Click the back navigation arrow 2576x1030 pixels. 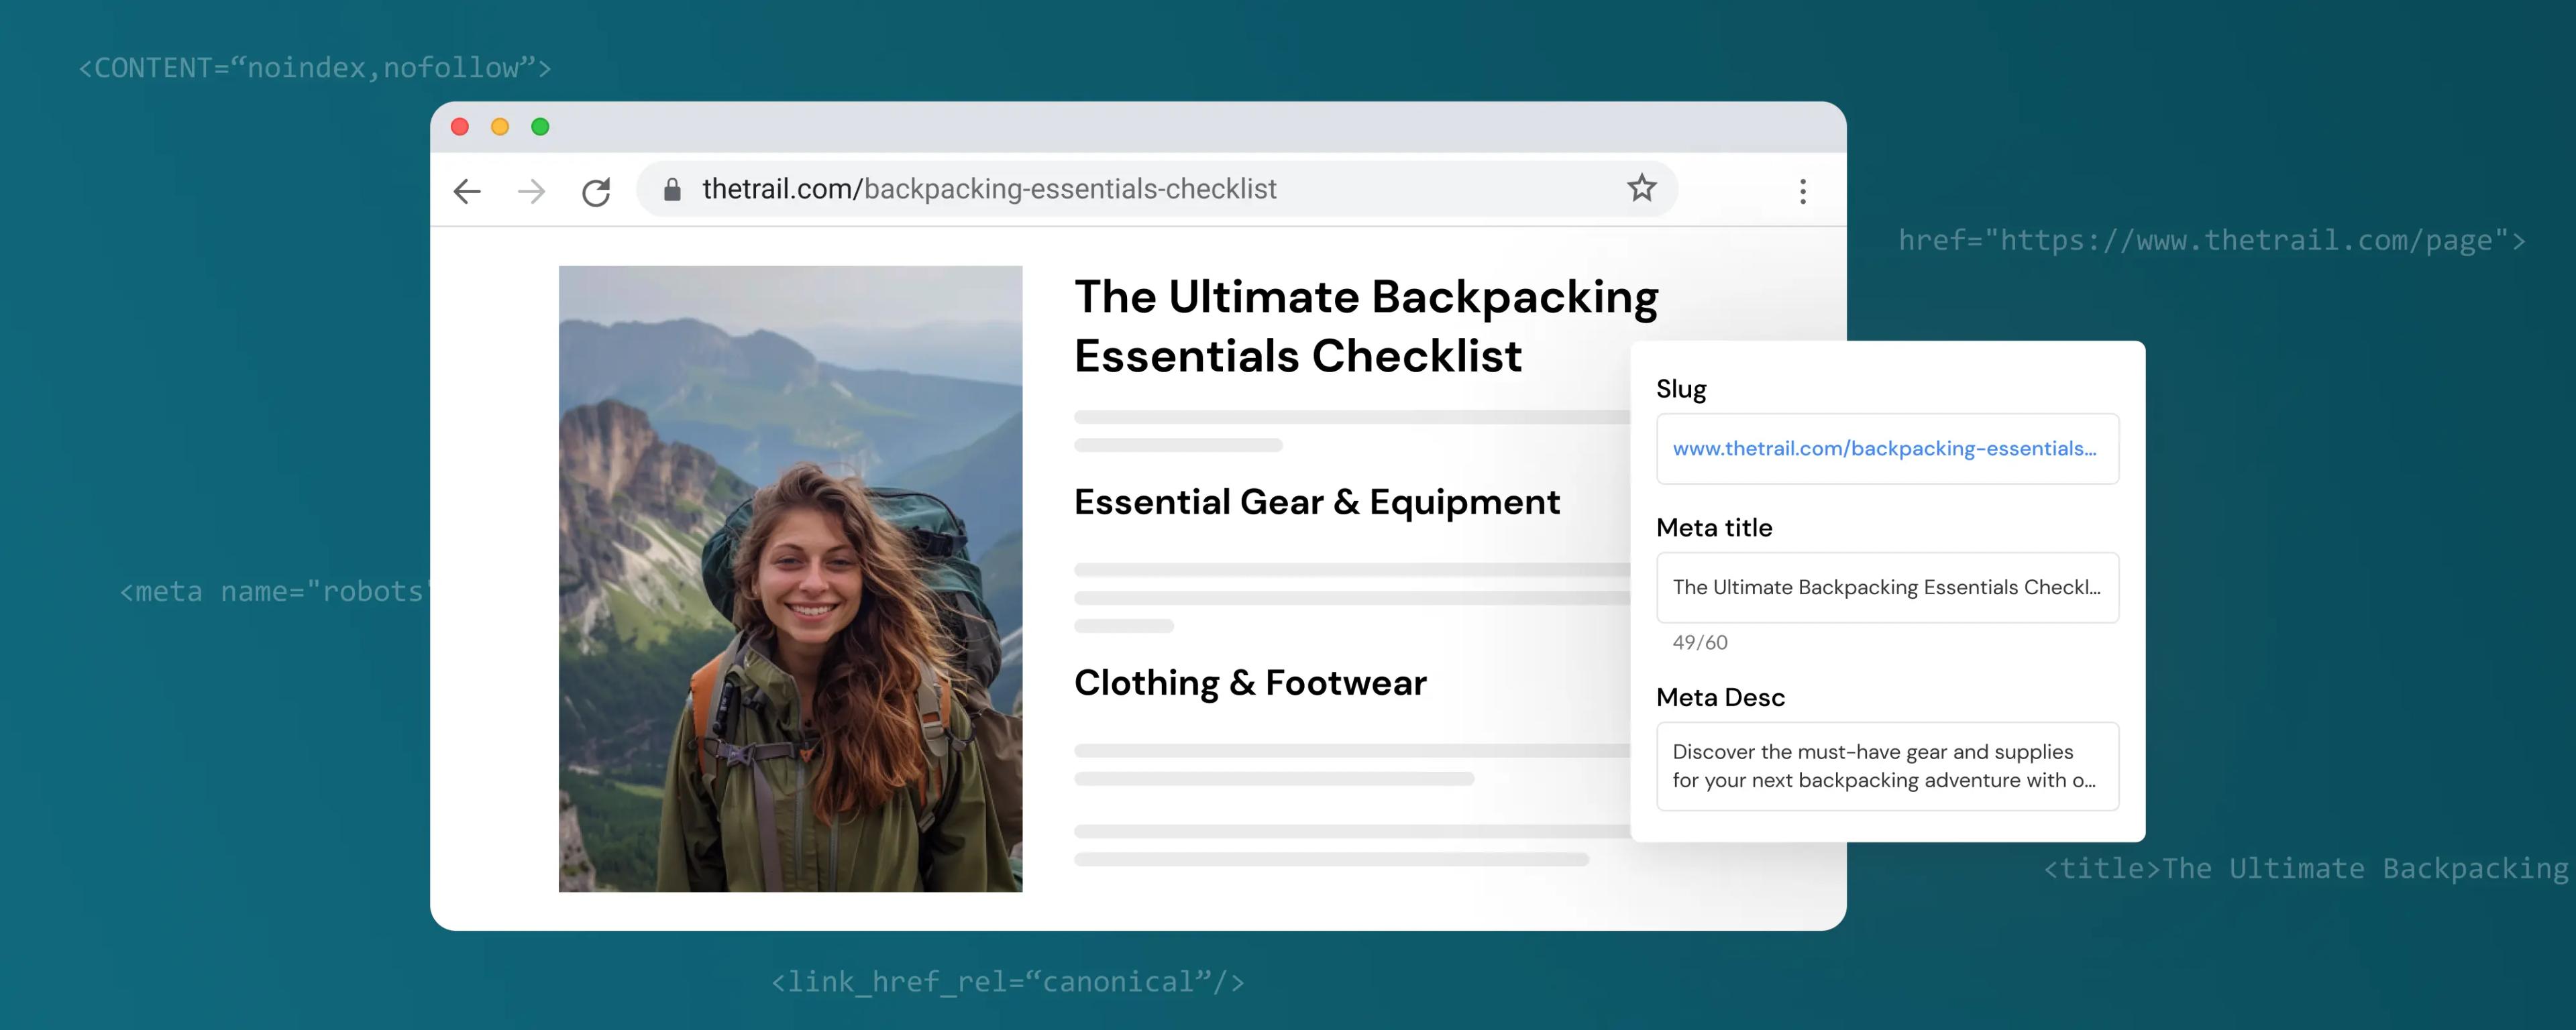(x=466, y=190)
